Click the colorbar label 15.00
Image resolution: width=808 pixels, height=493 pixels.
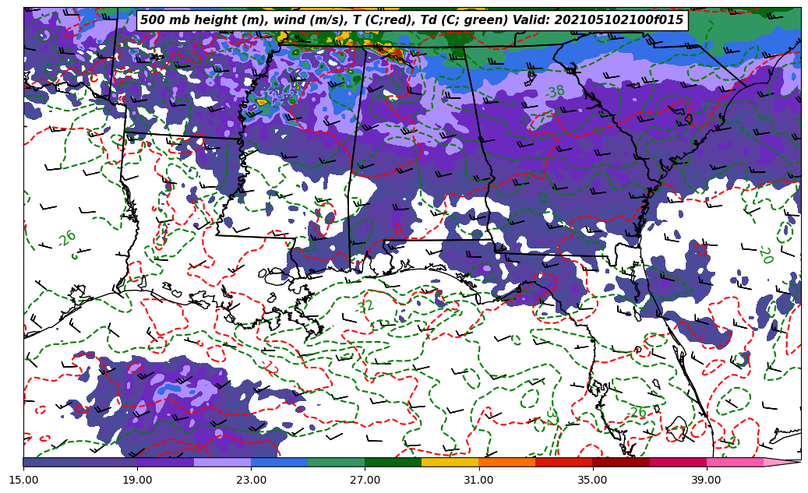[23, 480]
